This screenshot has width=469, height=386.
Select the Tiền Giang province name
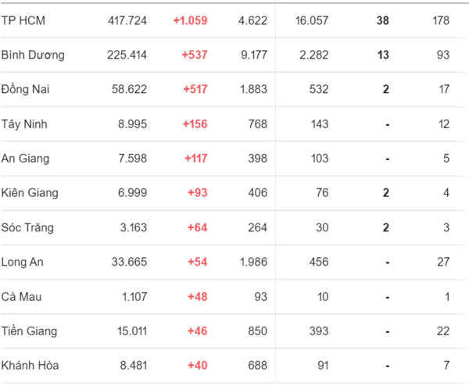pos(29,331)
